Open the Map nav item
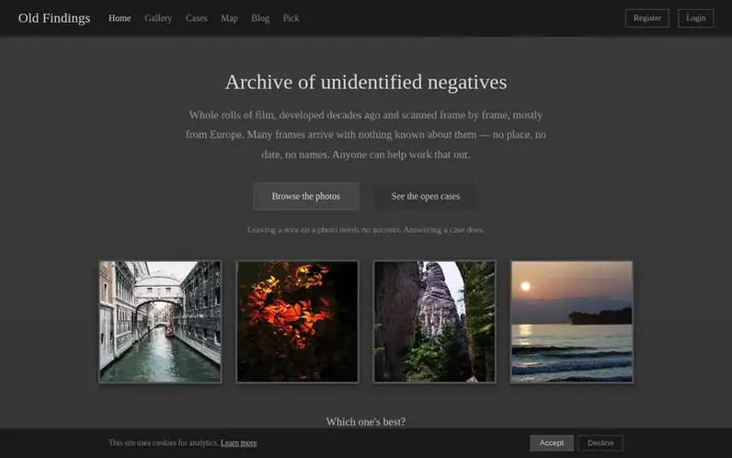Viewport: 732px width, 458px height. [229, 18]
